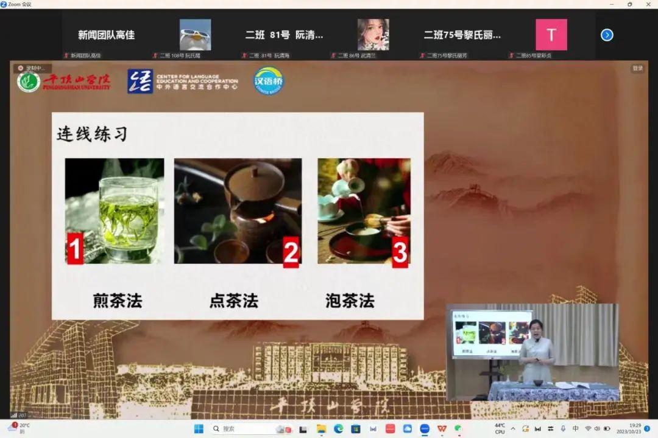Open the notification center badge

pyautogui.click(x=646, y=429)
